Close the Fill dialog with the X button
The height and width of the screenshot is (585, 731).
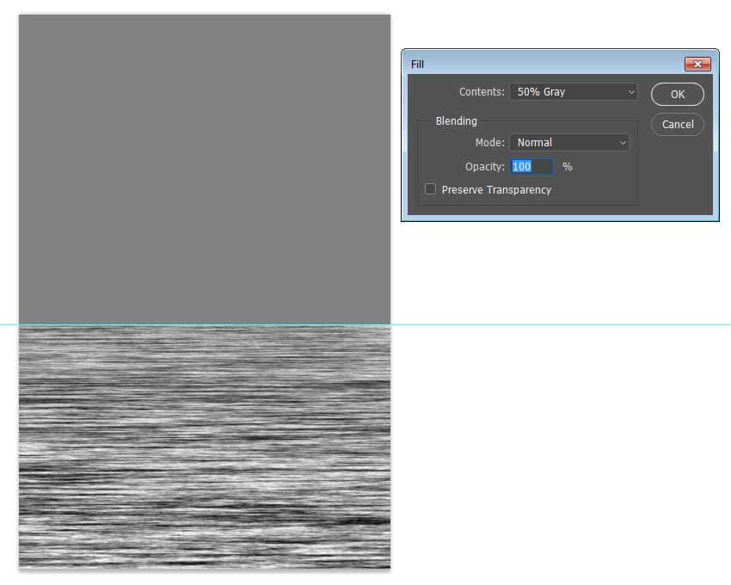click(x=697, y=64)
